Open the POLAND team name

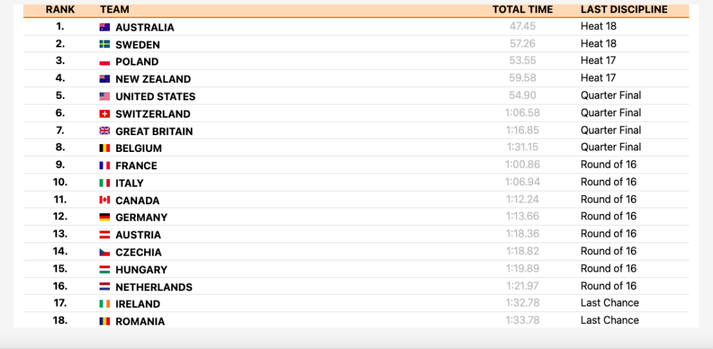point(136,62)
